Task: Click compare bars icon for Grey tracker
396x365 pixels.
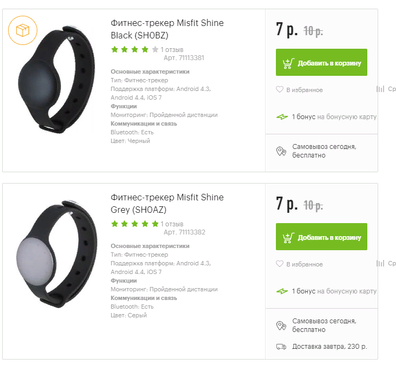Action: point(380,263)
